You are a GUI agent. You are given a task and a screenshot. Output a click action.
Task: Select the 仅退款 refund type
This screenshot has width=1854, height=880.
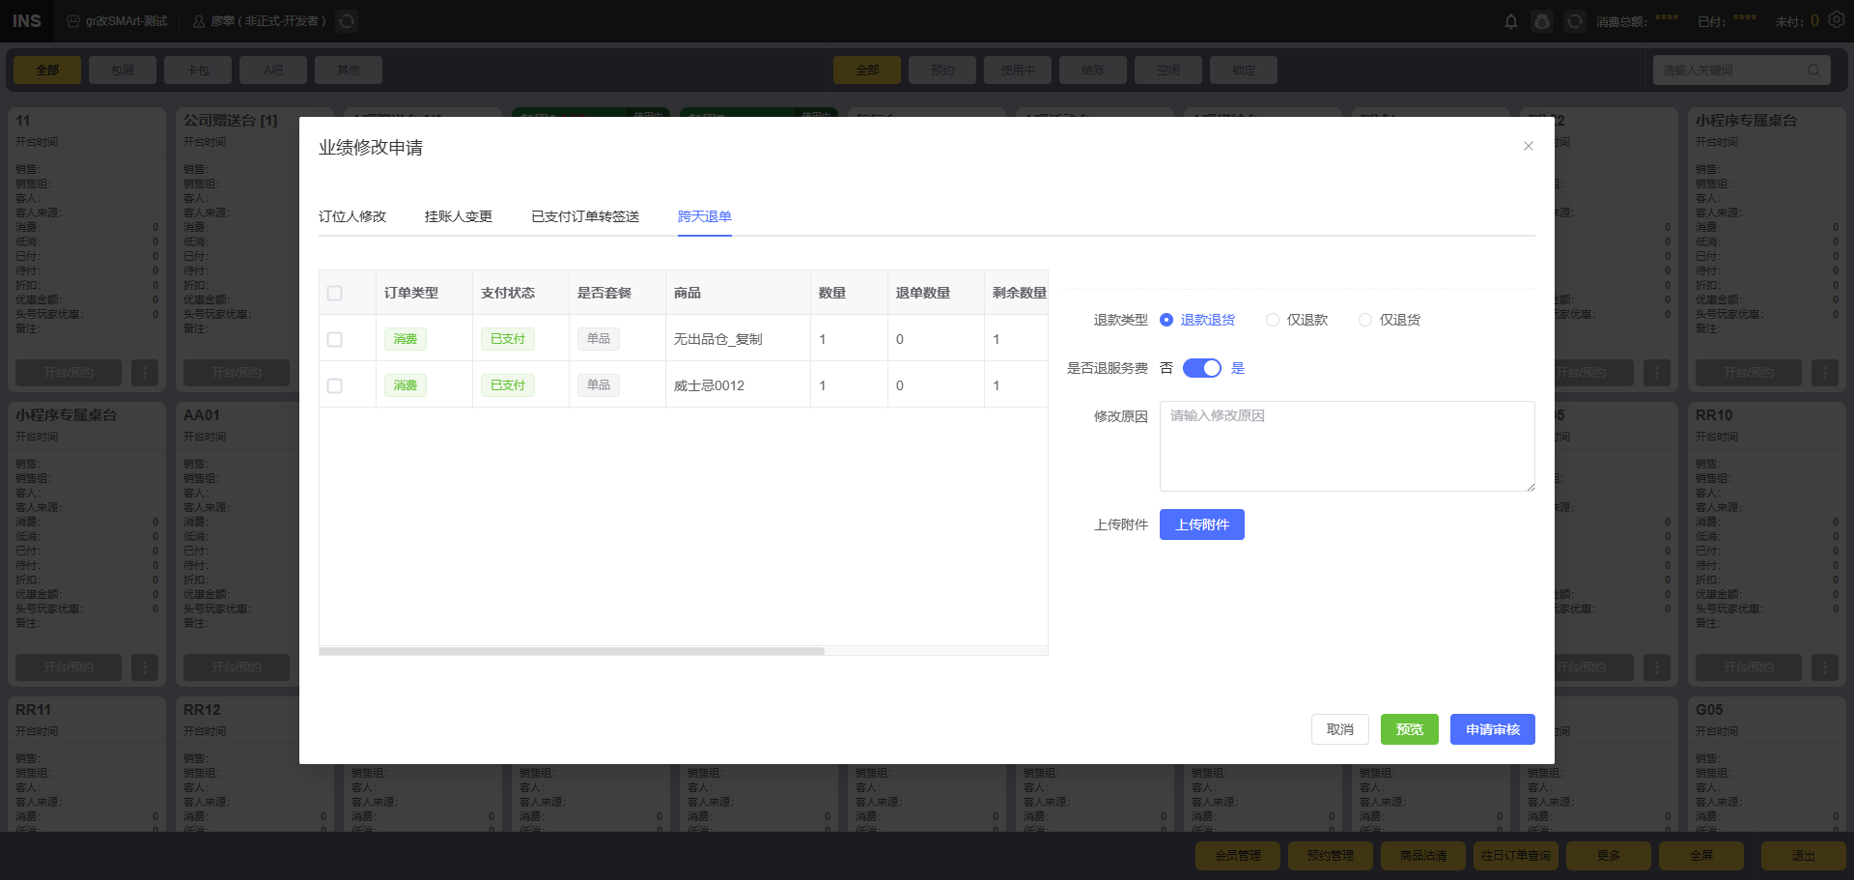point(1273,320)
